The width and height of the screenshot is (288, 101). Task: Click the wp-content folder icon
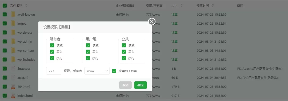point(13,50)
